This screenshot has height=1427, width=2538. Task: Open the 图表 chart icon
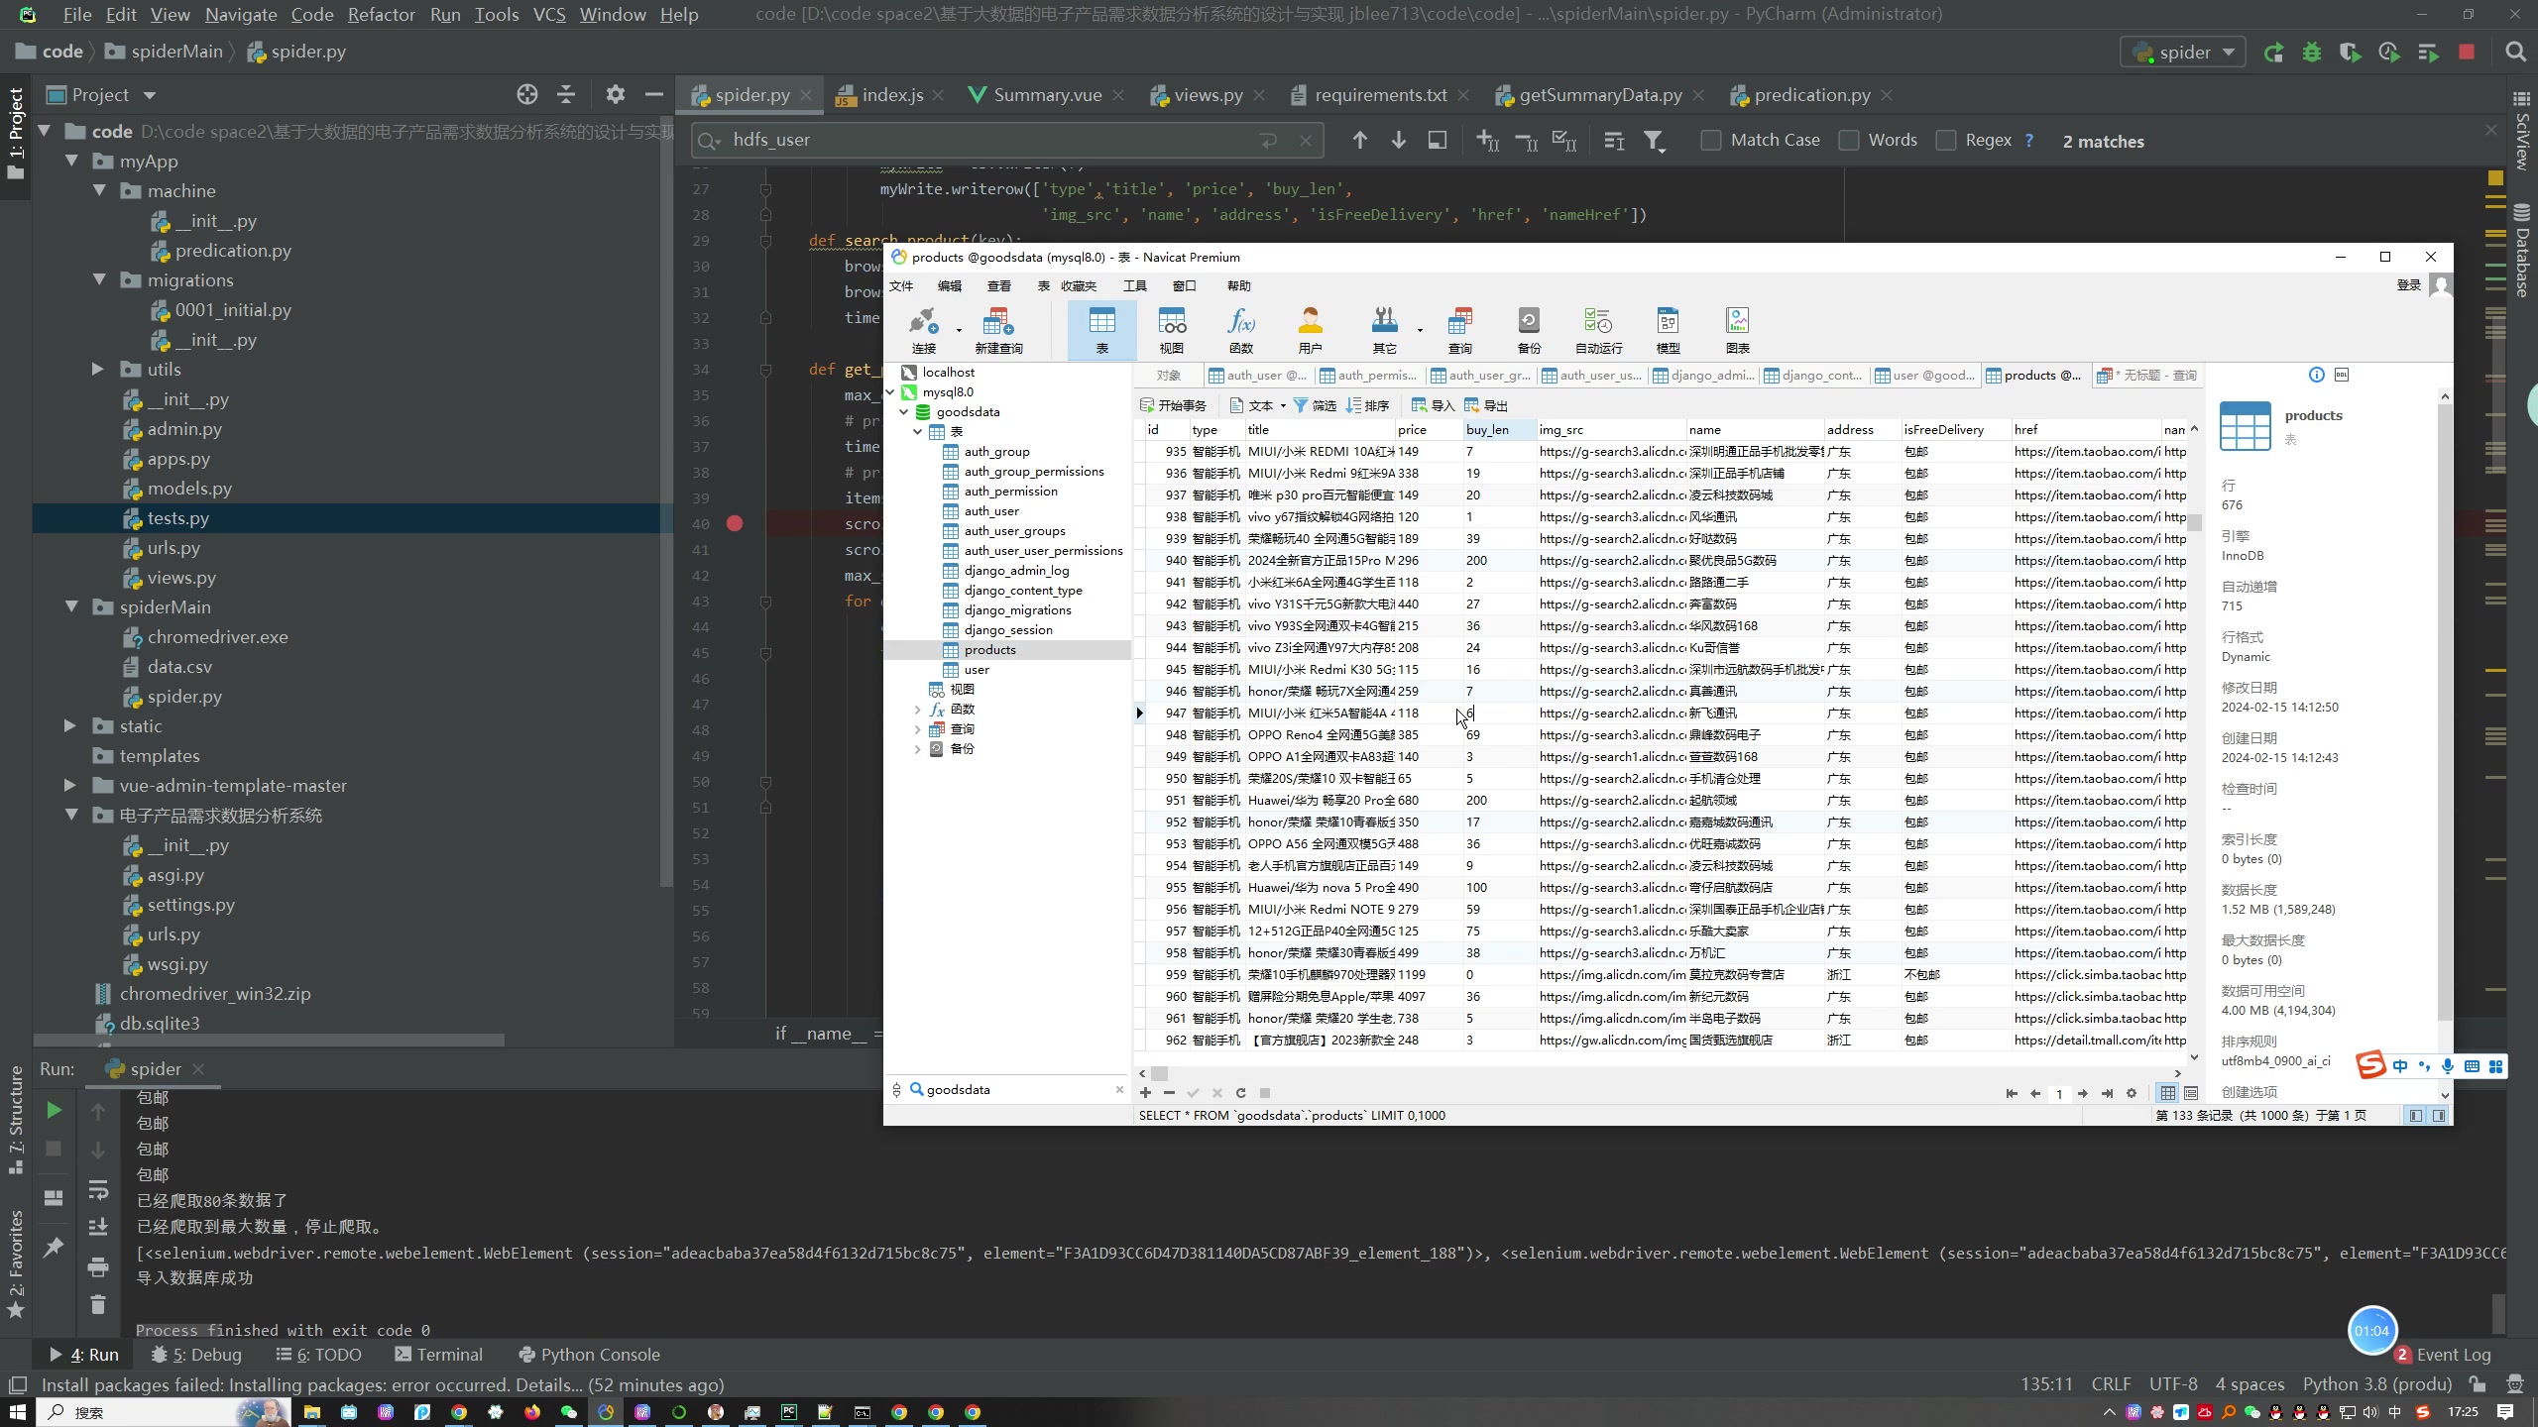(x=1738, y=330)
